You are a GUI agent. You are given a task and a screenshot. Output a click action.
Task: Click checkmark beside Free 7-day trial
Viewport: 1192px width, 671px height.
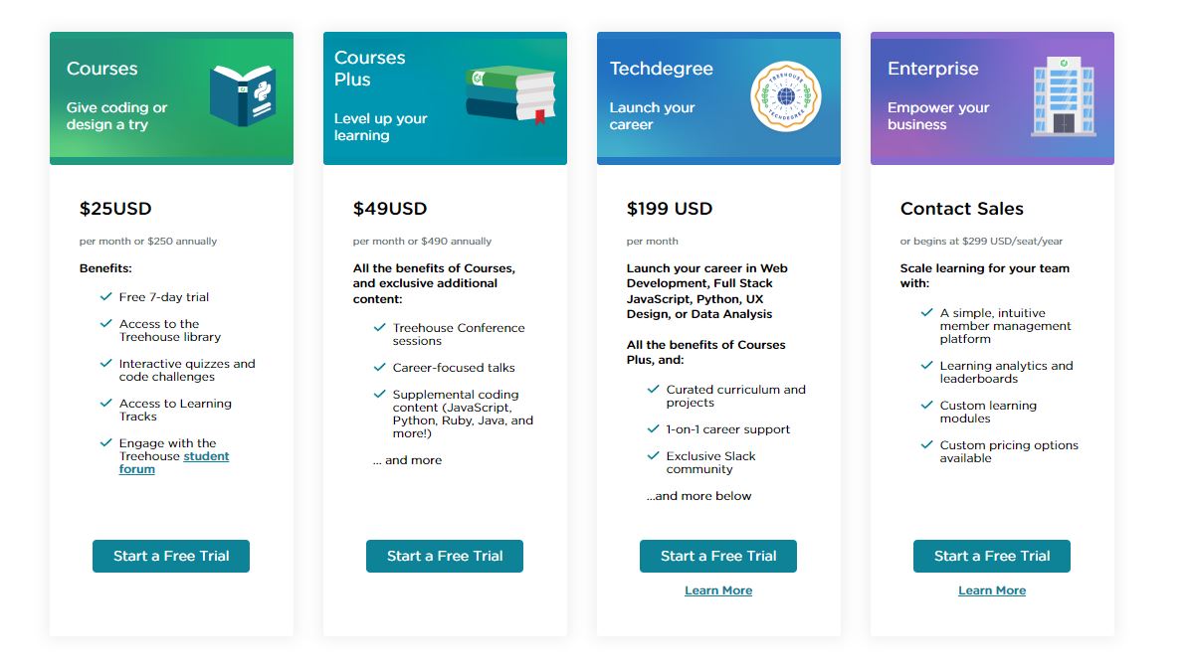pyautogui.click(x=105, y=296)
